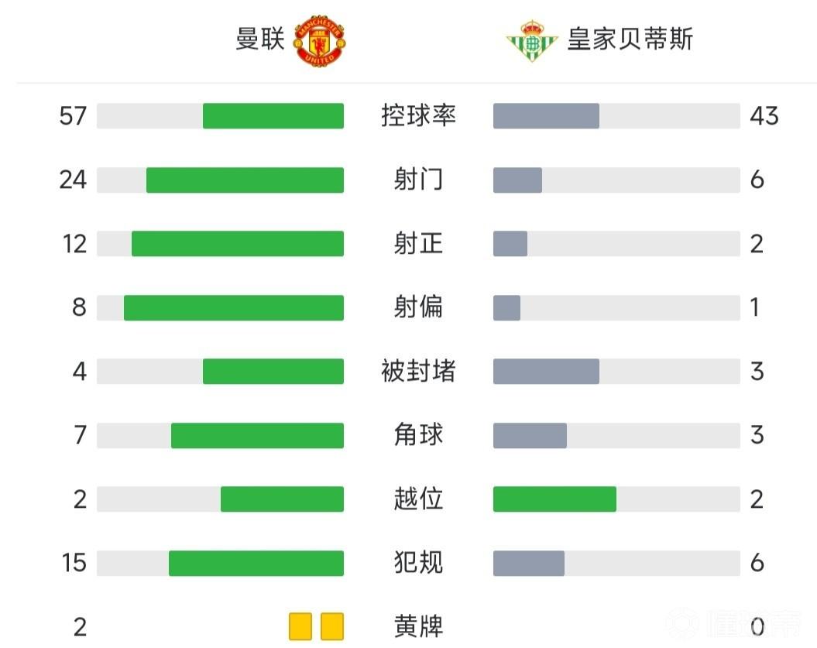Screen dimensions: 817x648
Task: Click the 曼联 team name
Action: click(260, 39)
